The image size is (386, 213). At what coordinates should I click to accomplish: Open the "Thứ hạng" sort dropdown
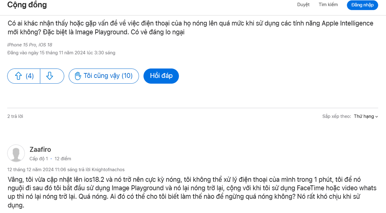coord(363,116)
